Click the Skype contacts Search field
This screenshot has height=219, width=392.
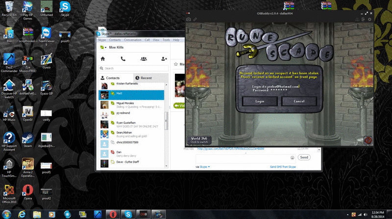pos(133,68)
